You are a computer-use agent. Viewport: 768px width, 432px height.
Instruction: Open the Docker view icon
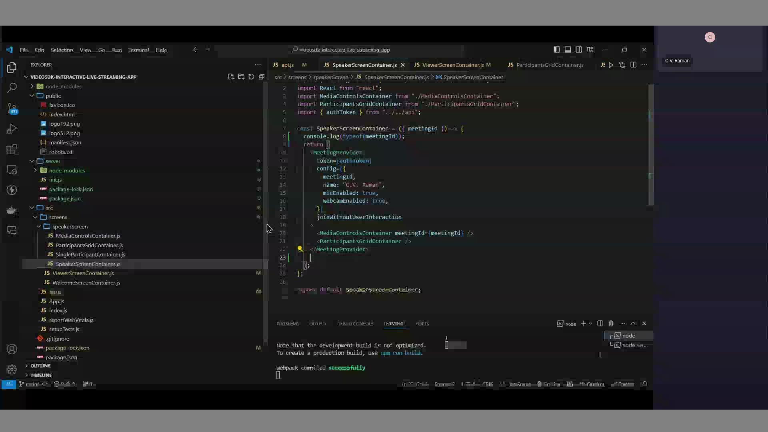coord(12,210)
